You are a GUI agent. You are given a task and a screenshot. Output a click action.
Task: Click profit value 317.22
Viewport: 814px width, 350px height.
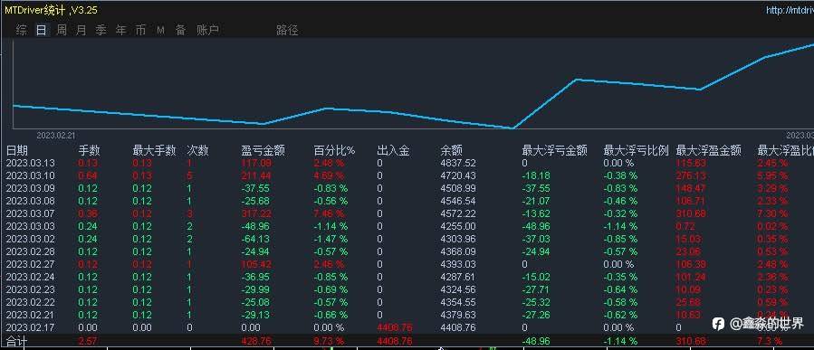coord(256,213)
